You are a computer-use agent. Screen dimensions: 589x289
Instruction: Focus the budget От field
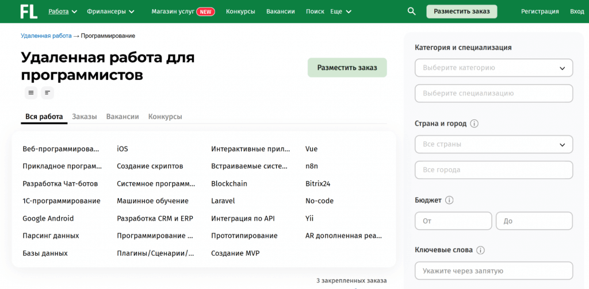[x=453, y=221]
